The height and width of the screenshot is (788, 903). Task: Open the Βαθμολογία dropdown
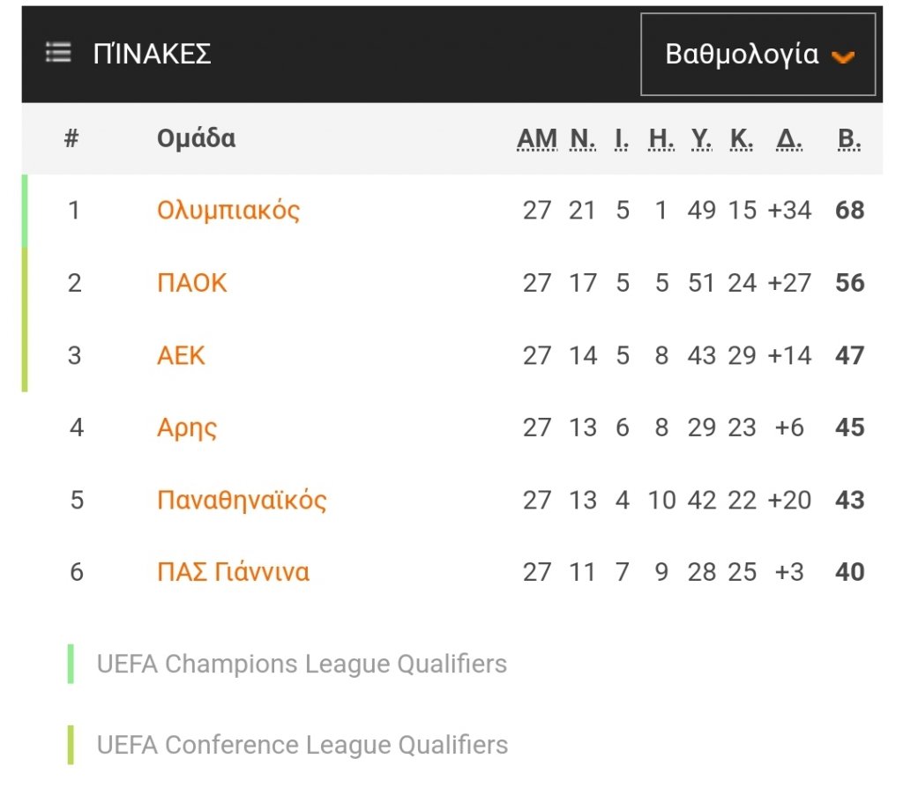pos(757,55)
